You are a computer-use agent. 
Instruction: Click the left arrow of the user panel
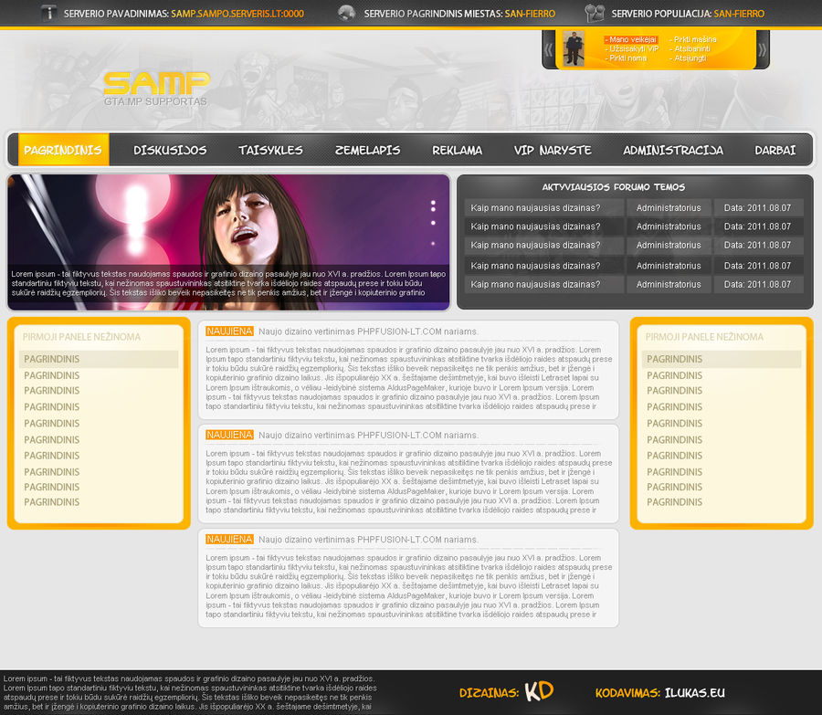548,50
